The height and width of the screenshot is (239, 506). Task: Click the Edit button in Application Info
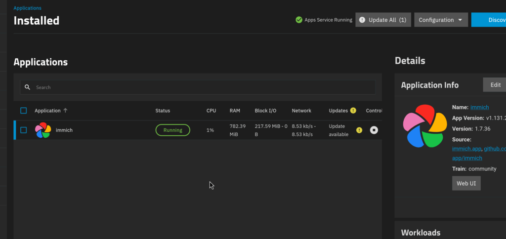[495, 85]
